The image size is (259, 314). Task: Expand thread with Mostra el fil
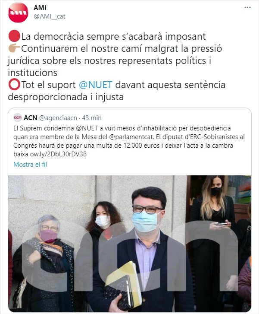point(30,165)
